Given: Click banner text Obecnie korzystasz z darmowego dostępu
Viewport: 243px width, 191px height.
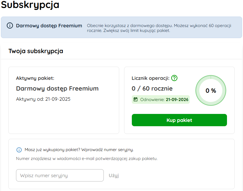Looking at the screenshot, I should (x=130, y=26).
